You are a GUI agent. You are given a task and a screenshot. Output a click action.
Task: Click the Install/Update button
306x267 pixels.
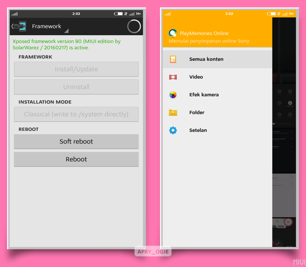[76, 69]
